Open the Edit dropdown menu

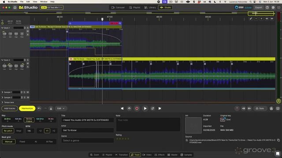(x=61, y=108)
